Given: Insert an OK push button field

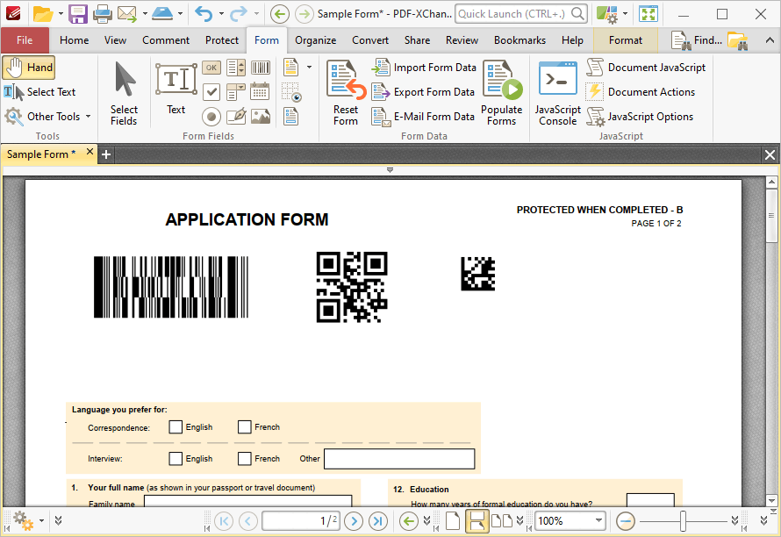Looking at the screenshot, I should click(211, 68).
